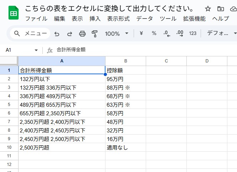This screenshot has width=237, height=172.
Task: Select column B header
Action: 125,61
